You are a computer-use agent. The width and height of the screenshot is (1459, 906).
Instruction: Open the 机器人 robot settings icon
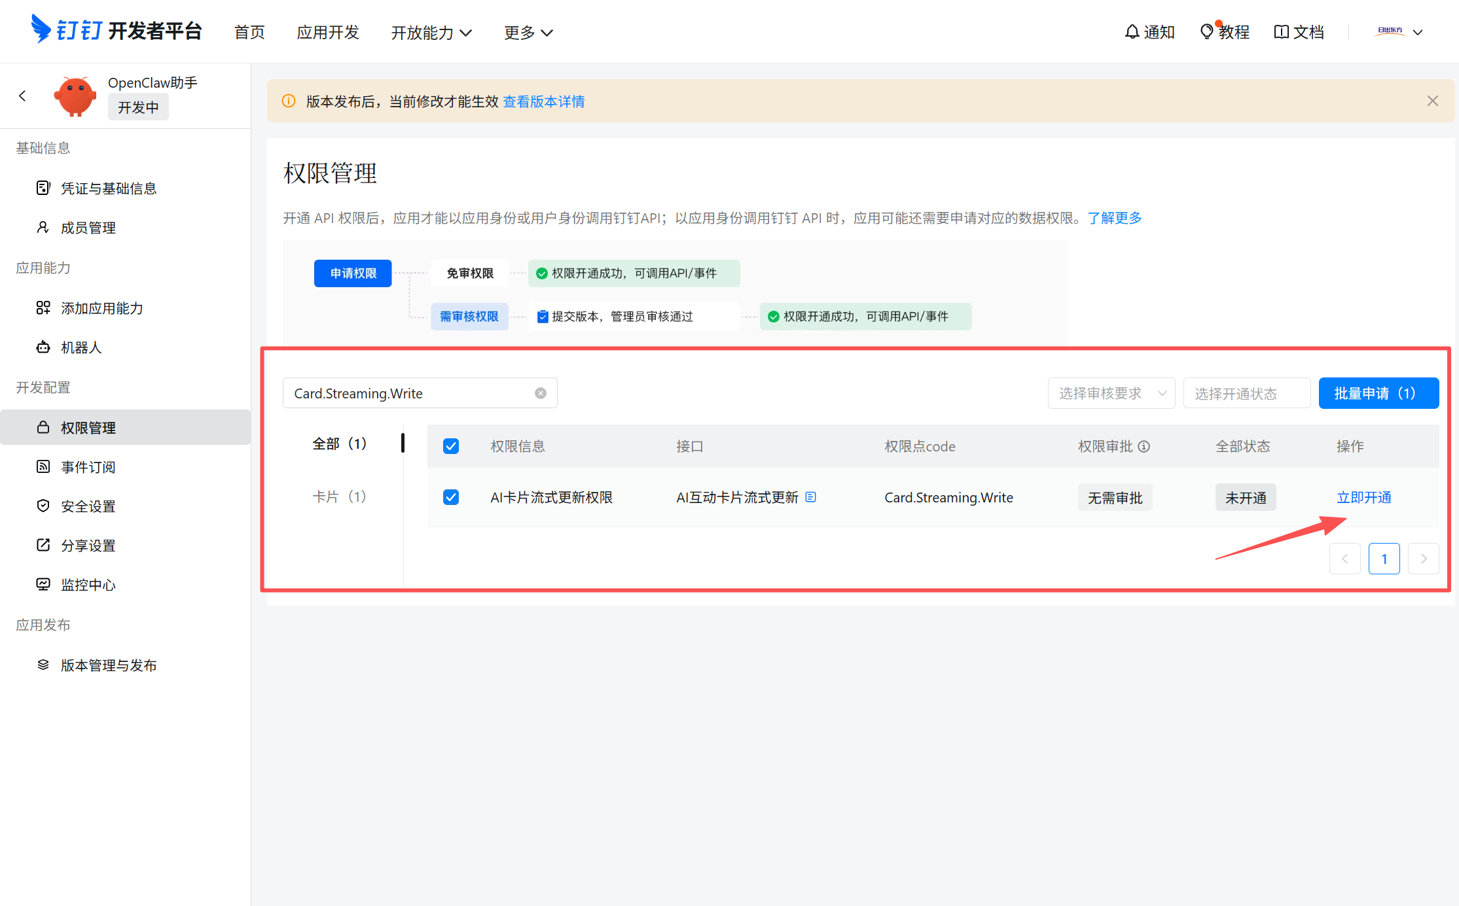click(43, 347)
